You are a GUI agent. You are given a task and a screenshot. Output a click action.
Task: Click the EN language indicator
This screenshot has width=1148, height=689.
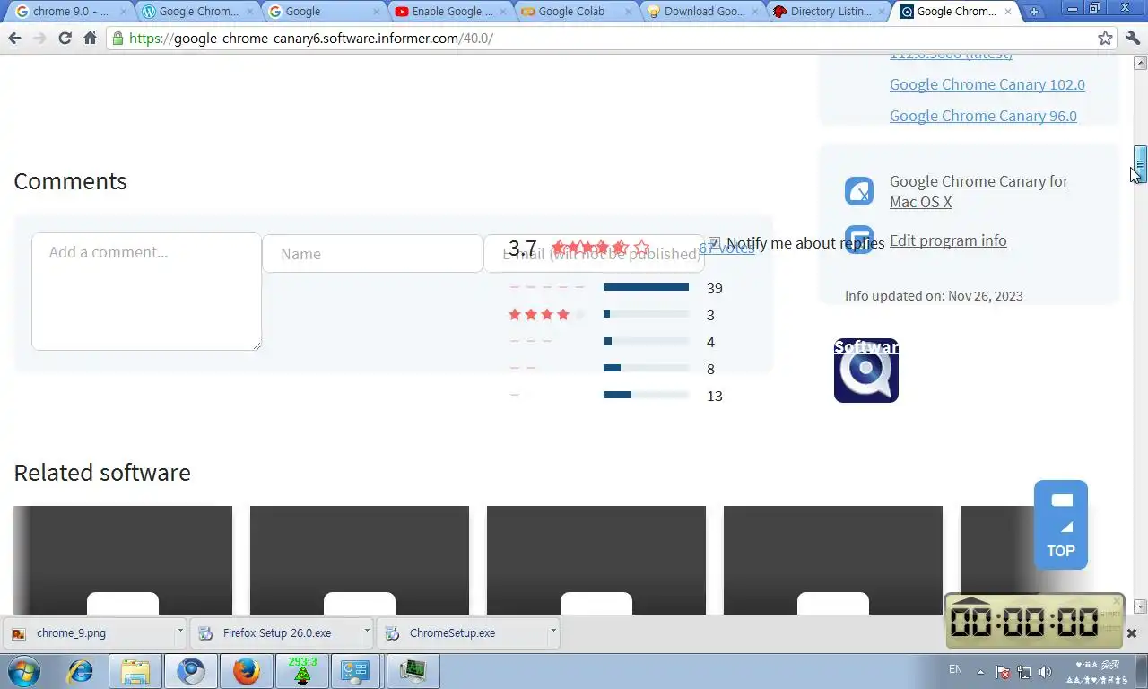click(955, 670)
